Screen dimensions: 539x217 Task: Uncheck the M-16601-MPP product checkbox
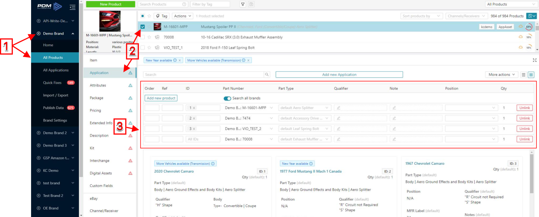tap(143, 27)
